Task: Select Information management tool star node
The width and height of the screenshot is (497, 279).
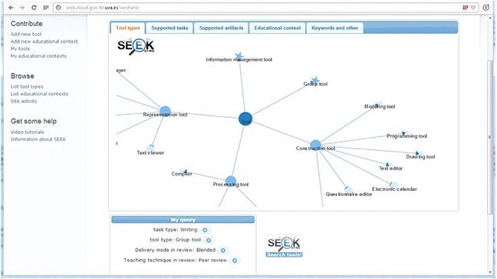Action: pyautogui.click(x=239, y=57)
